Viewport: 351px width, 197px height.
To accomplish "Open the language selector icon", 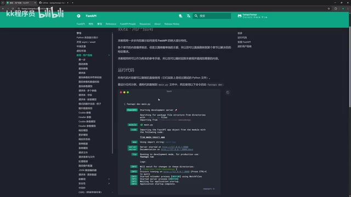I will coord(189,16).
